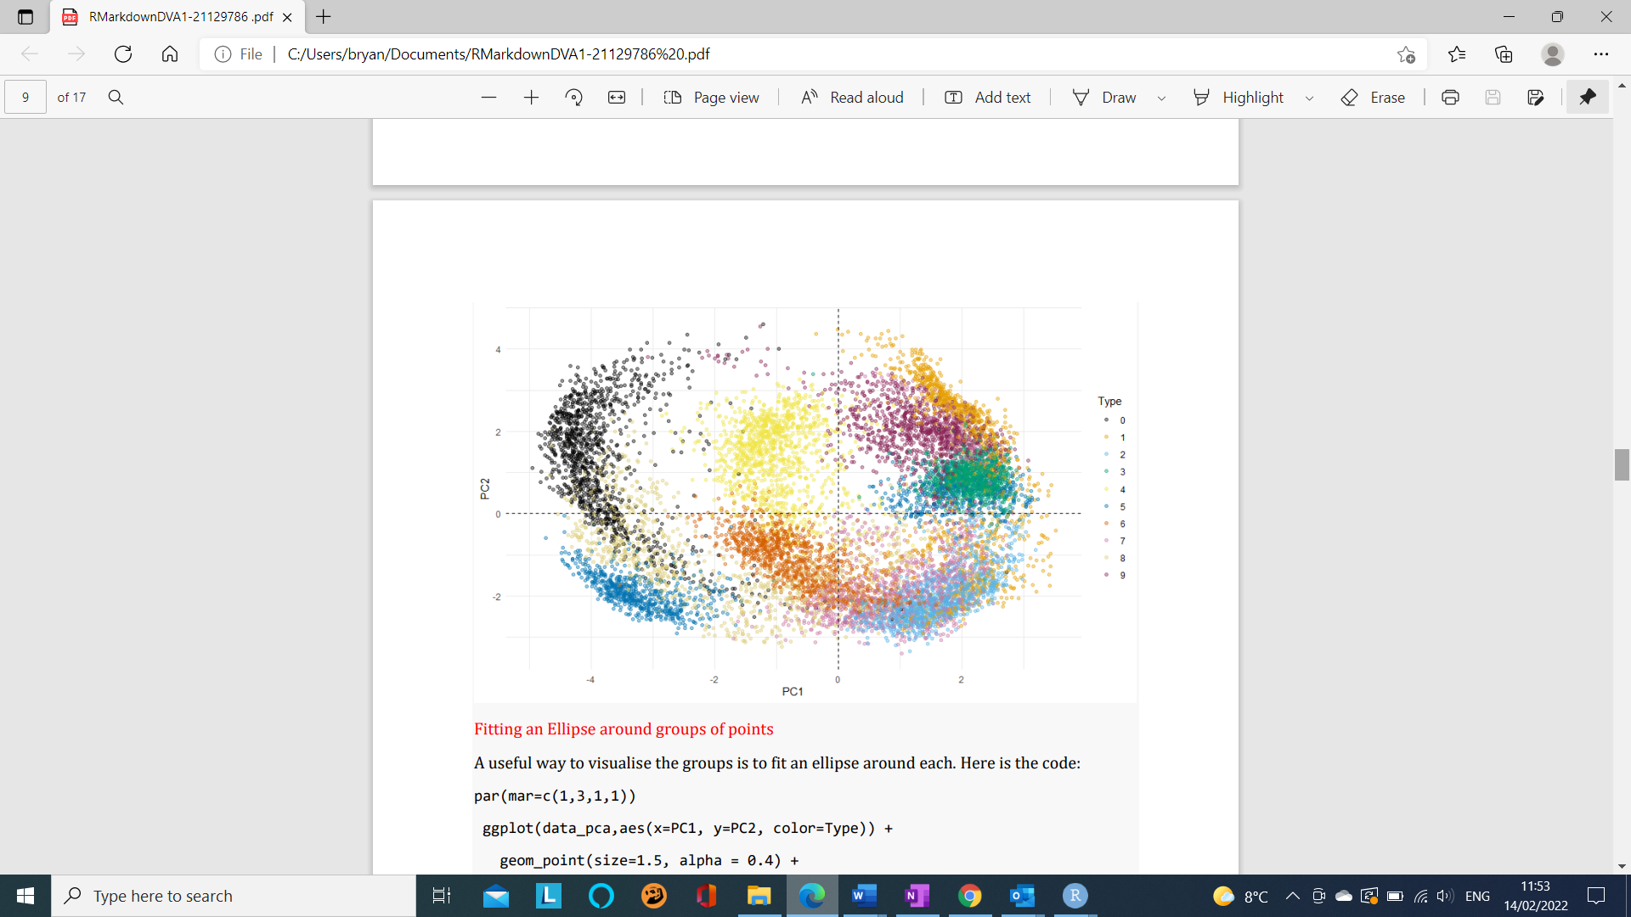Open a new browser tab

pyautogui.click(x=323, y=17)
